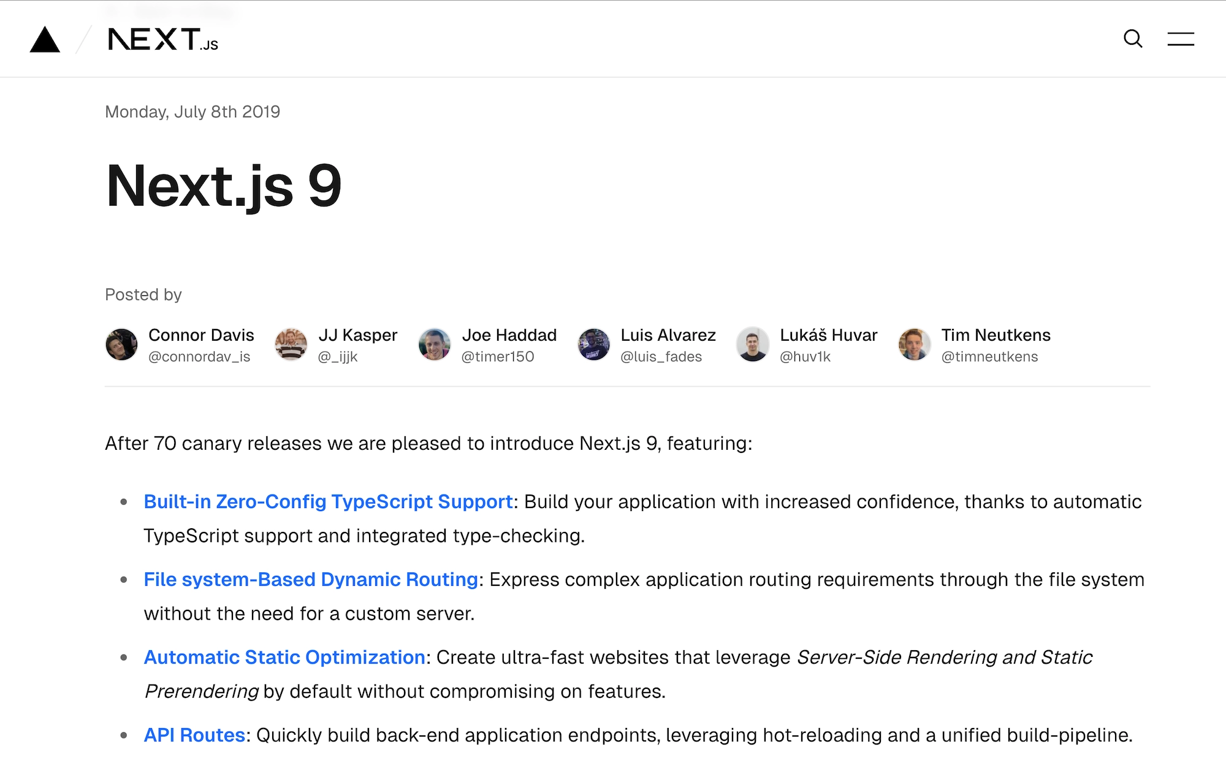Screen dimensions: 1226x766
Task: Click the Connor Davis author name
Action: (x=201, y=335)
